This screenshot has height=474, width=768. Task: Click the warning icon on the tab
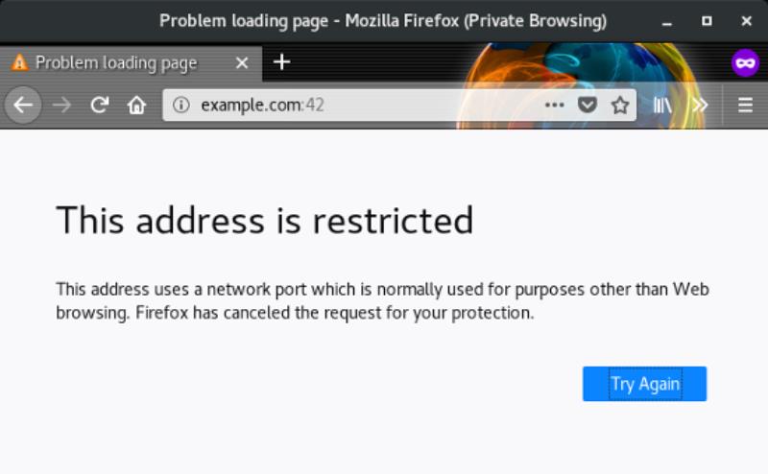click(19, 62)
